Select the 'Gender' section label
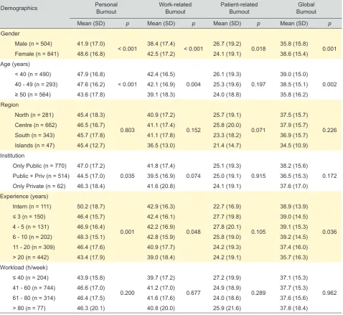This screenshot has width=343, height=315. click(10, 34)
